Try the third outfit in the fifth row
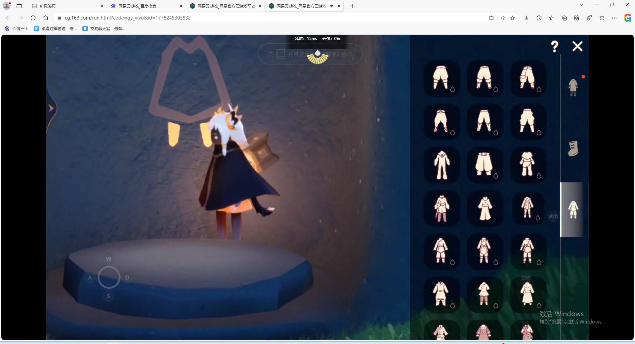Screen dimensions: 635x344 click(x=528, y=252)
